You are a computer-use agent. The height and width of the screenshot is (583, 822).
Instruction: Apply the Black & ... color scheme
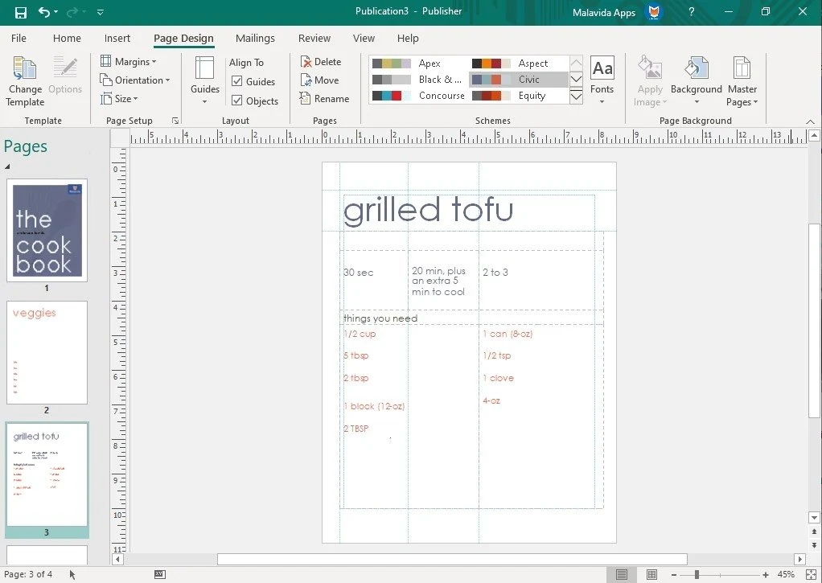pyautogui.click(x=417, y=80)
